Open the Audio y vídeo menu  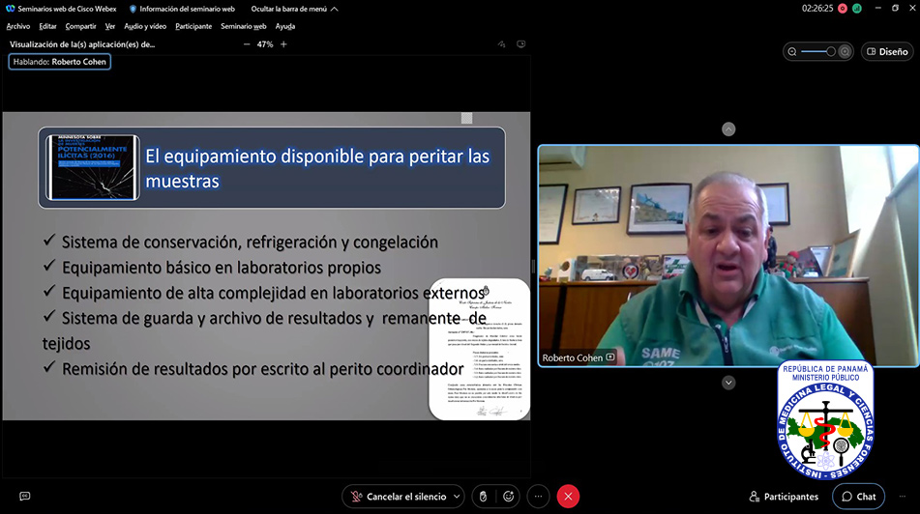tap(145, 26)
